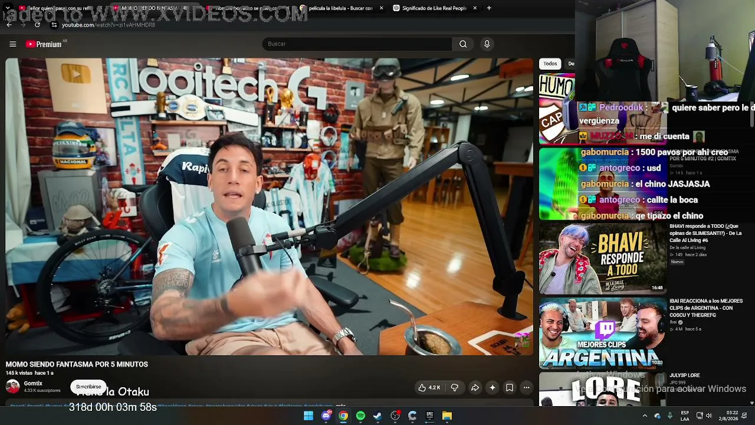Screen dimensions: 755x425
Task: Open the Gomtix channel name link
Action: (x=33, y=384)
